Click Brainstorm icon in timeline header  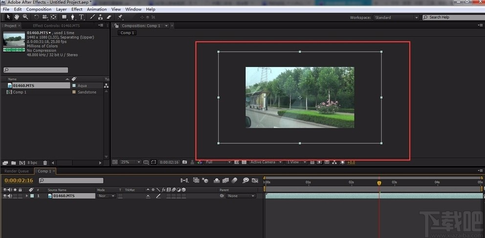245,180
